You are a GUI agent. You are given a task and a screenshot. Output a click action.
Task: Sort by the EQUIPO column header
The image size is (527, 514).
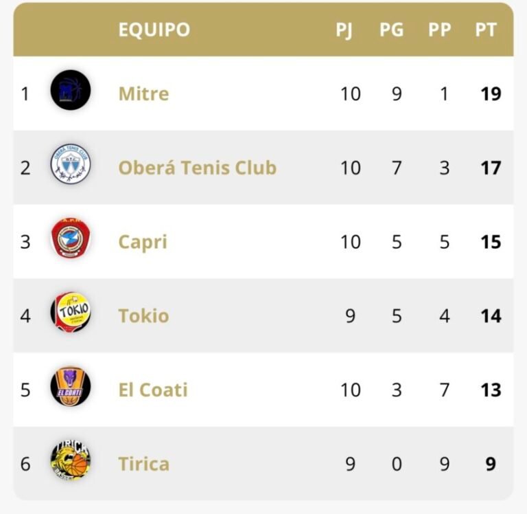[x=154, y=30]
